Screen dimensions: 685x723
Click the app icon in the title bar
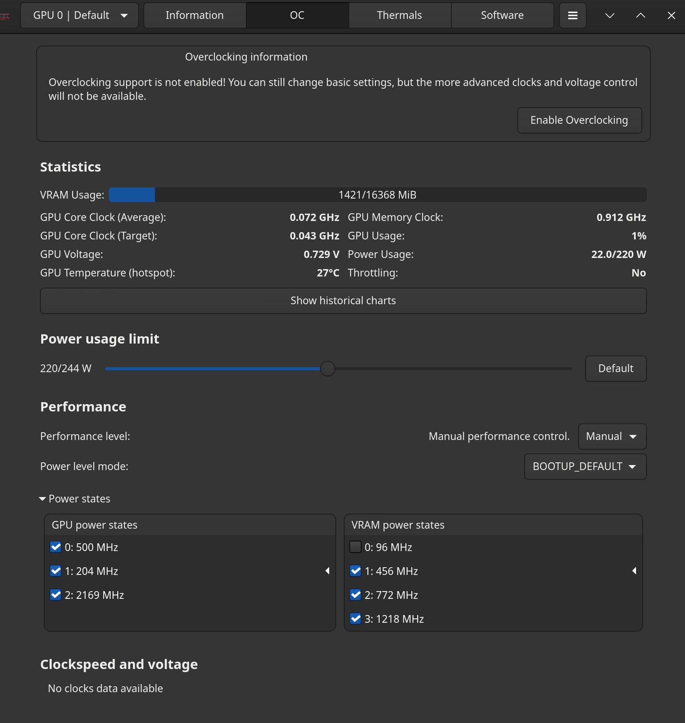5,16
